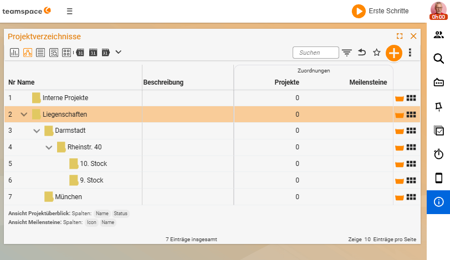This screenshot has width=450, height=260.
Task: Expand more view options chevron
Action: [x=118, y=52]
